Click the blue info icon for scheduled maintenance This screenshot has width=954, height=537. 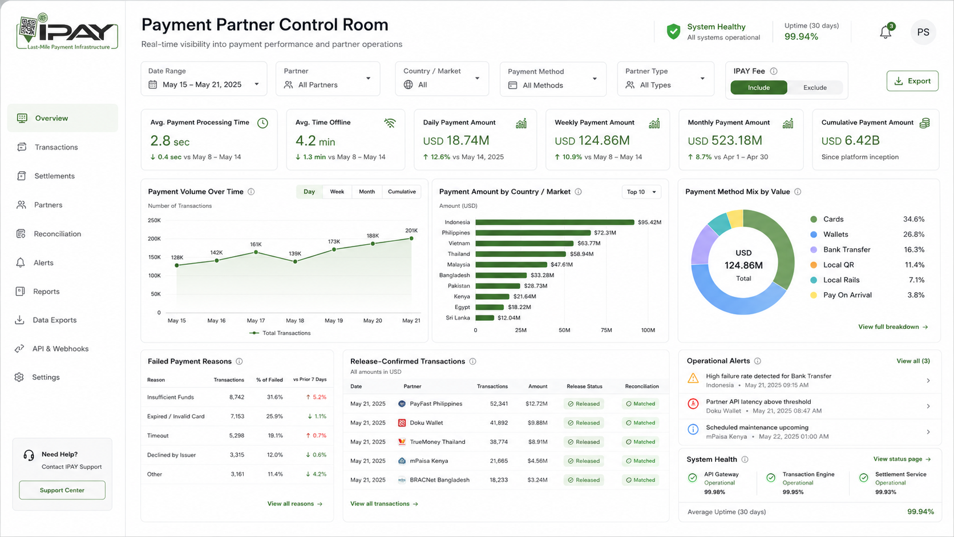pyautogui.click(x=693, y=430)
